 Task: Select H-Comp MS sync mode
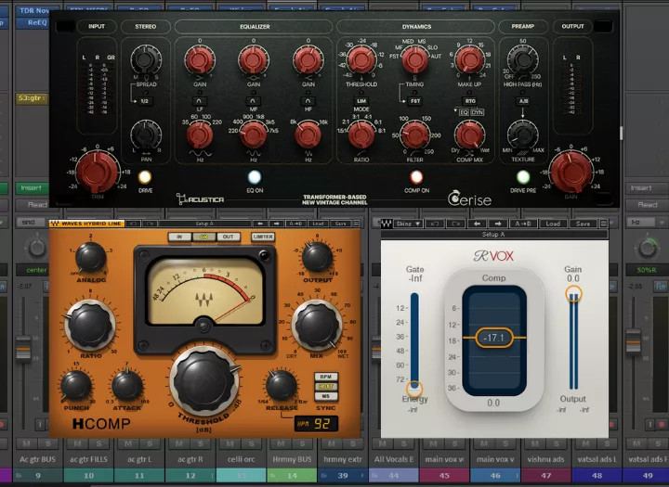(326, 396)
